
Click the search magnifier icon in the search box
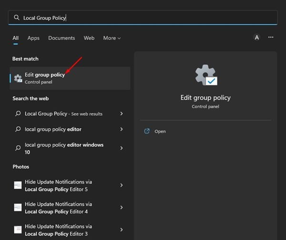(x=17, y=18)
